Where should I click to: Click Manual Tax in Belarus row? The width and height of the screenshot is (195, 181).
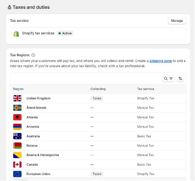pyautogui.click(x=145, y=145)
